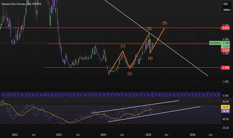Viewport: 233px width, 138px height.
Task: Click the 2026 time axis label
Action: (x=193, y=135)
